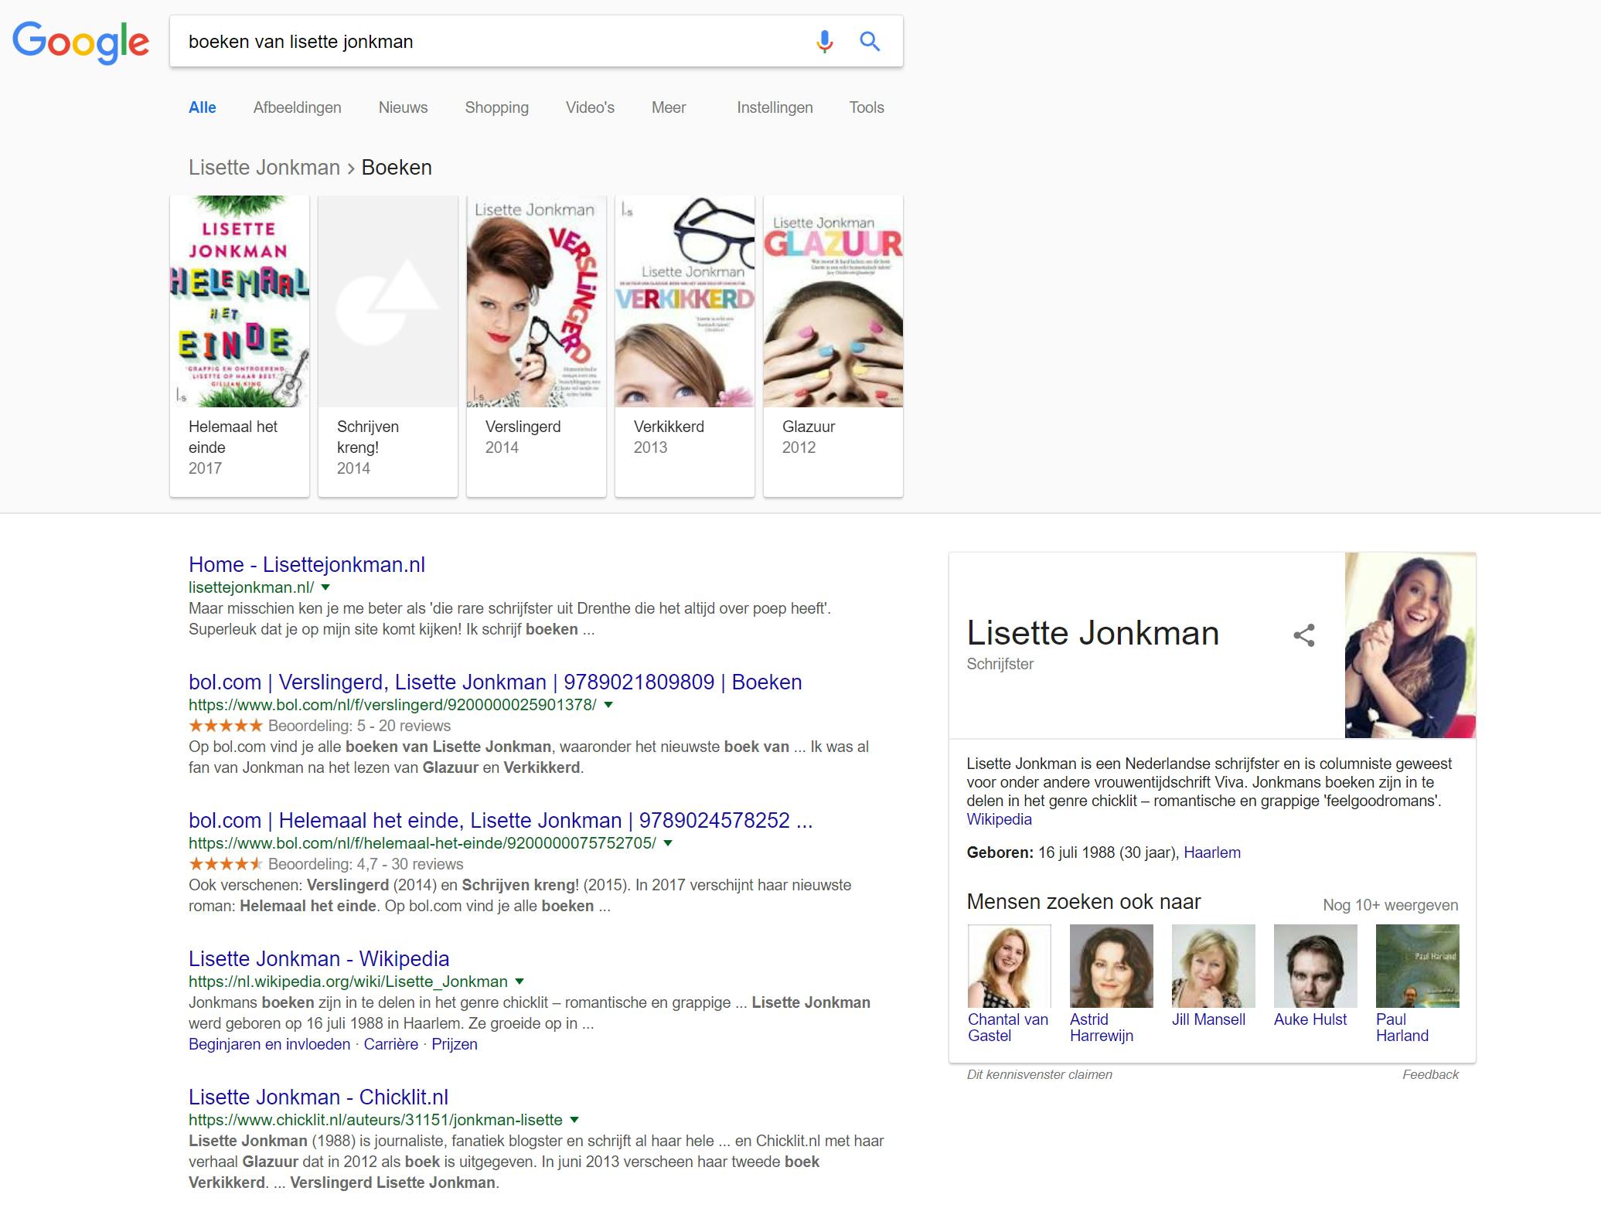Expand dropdown arrow beside bol.com verslingerd URL
This screenshot has width=1601, height=1208.
(608, 705)
